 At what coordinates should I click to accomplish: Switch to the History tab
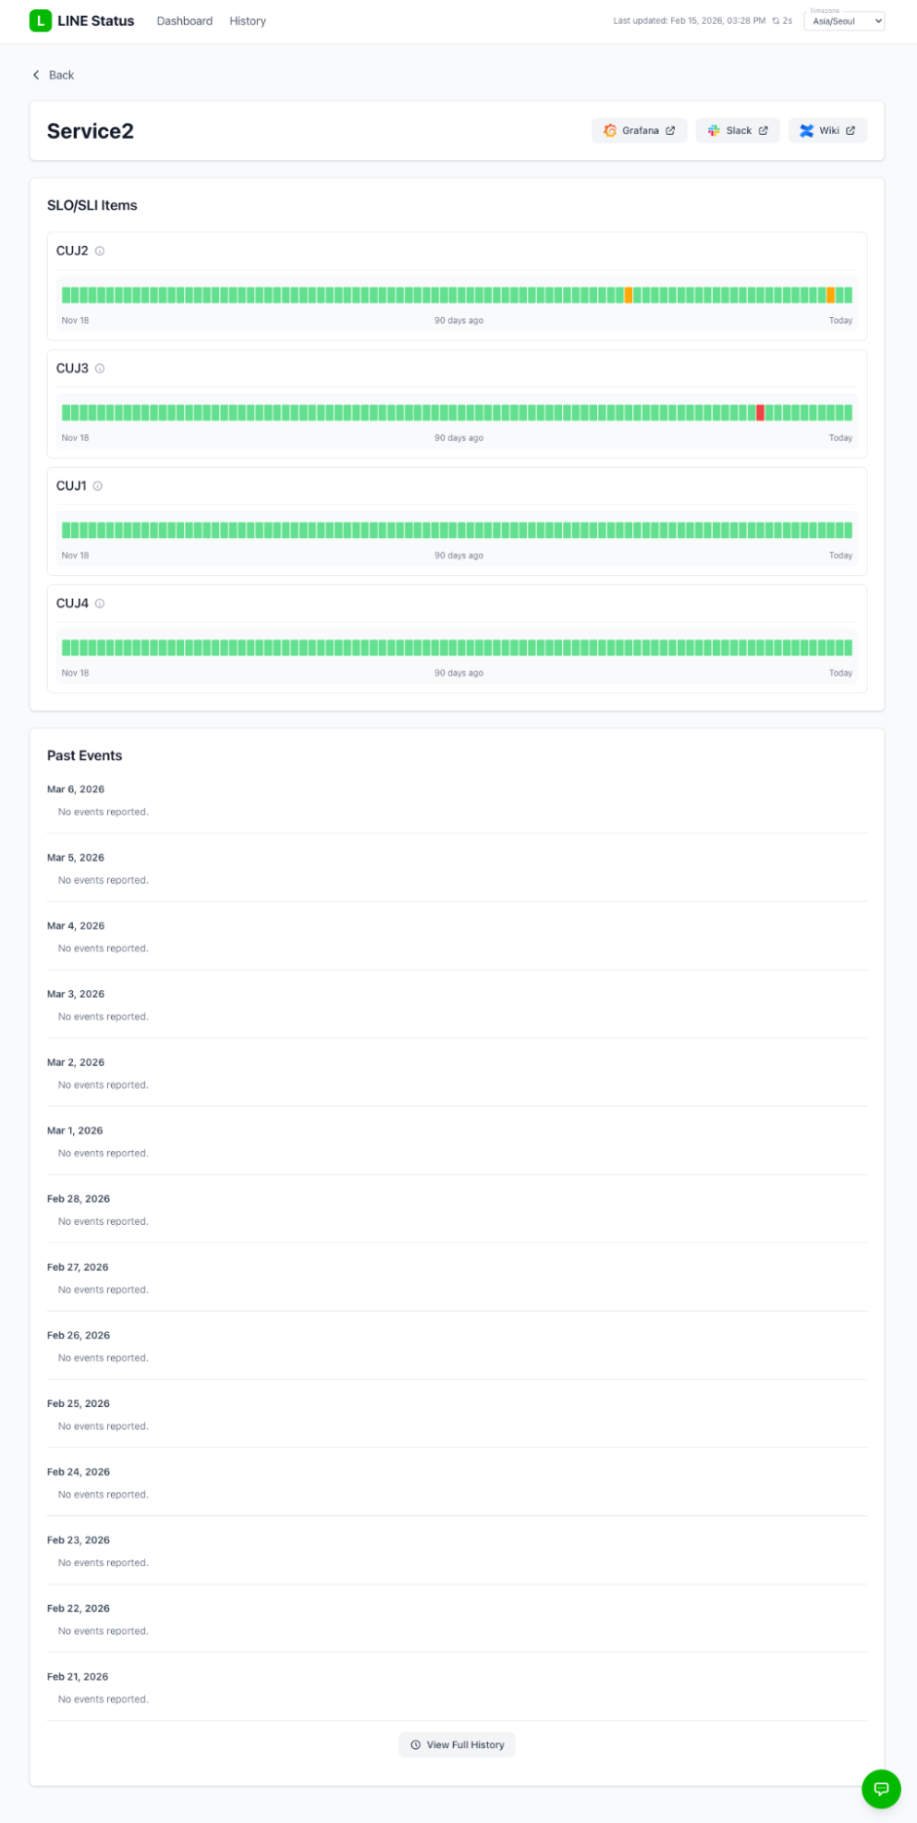tap(248, 21)
